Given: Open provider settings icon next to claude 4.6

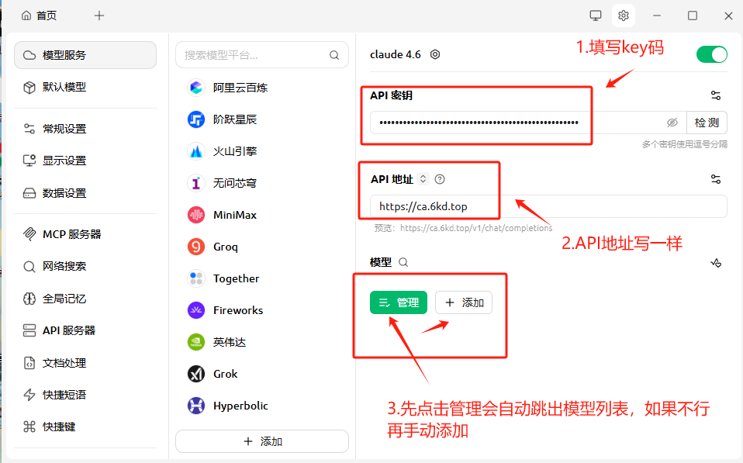Looking at the screenshot, I should [435, 54].
